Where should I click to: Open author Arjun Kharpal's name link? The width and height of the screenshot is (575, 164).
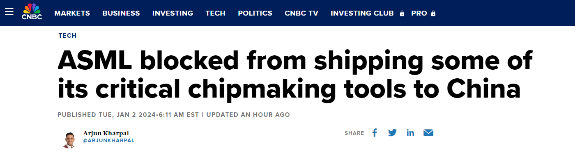coord(106,133)
